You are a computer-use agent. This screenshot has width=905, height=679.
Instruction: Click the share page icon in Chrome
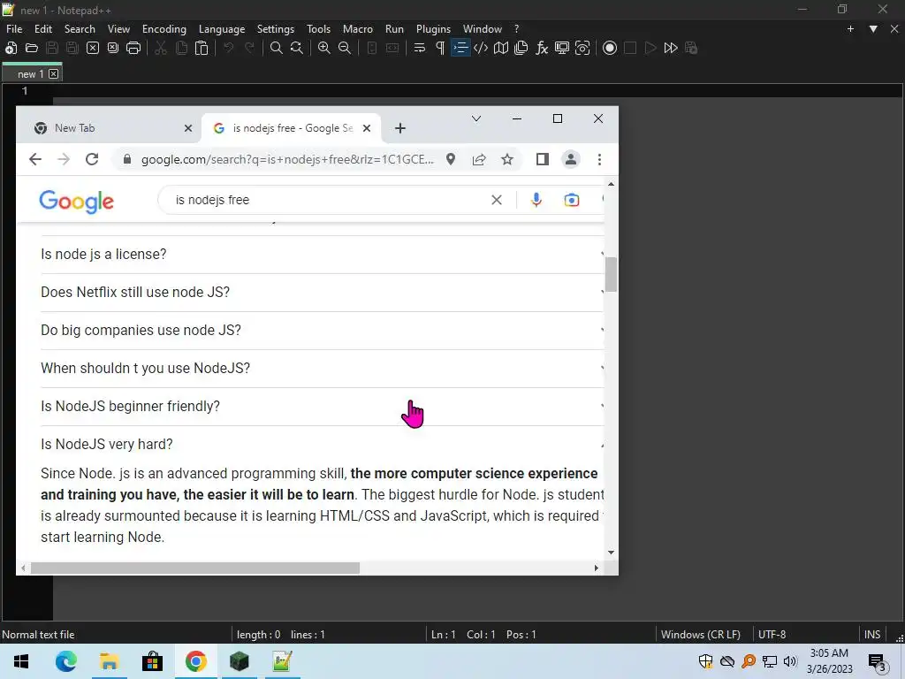(479, 159)
